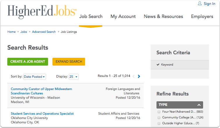
Task: Go to next results page arrow
Action: point(139,76)
